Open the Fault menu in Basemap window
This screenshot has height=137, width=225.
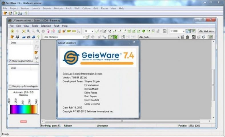(x=57, y=26)
